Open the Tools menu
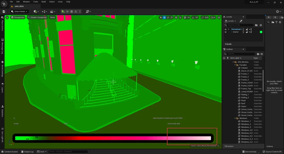 click(x=35, y=2)
